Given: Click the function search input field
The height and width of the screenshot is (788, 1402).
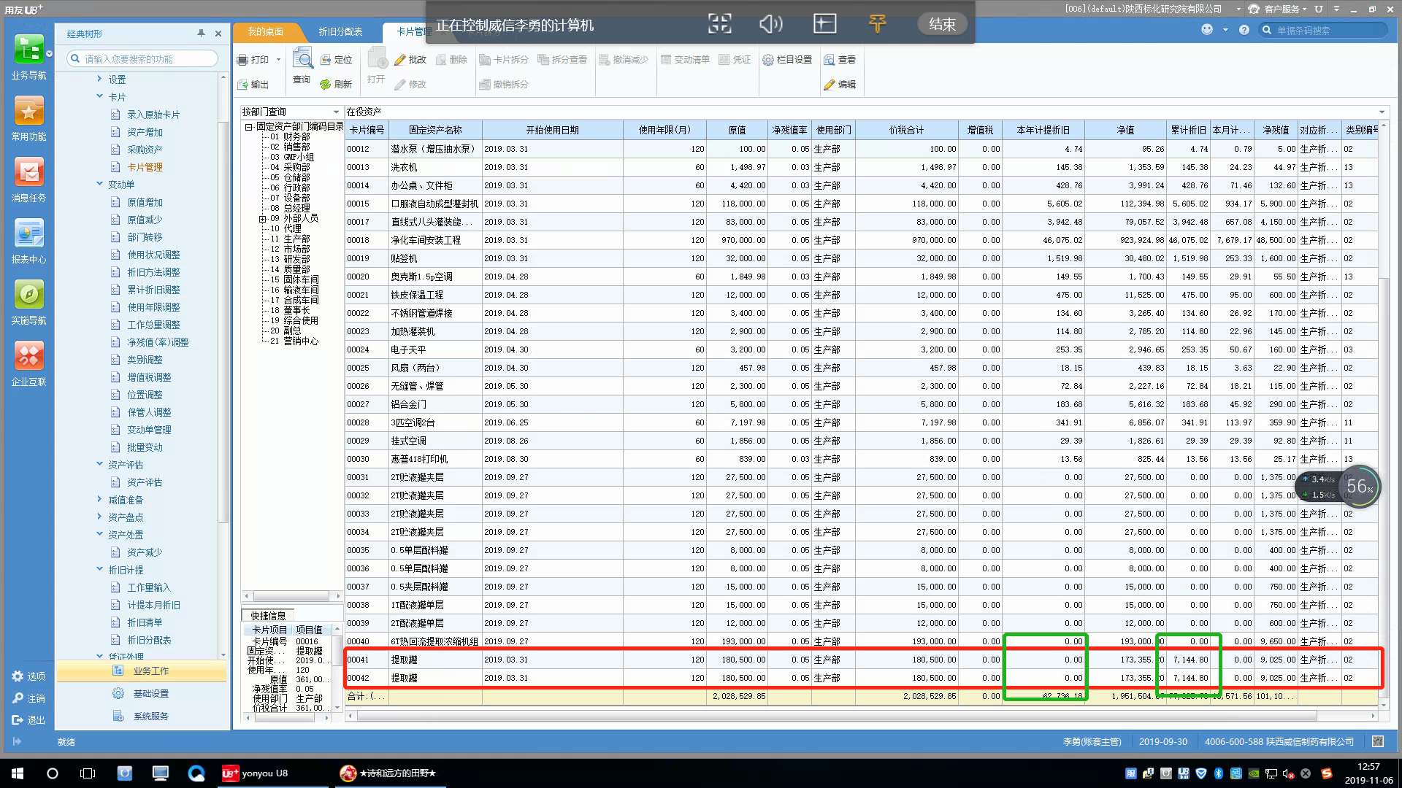Looking at the screenshot, I should 143,59.
